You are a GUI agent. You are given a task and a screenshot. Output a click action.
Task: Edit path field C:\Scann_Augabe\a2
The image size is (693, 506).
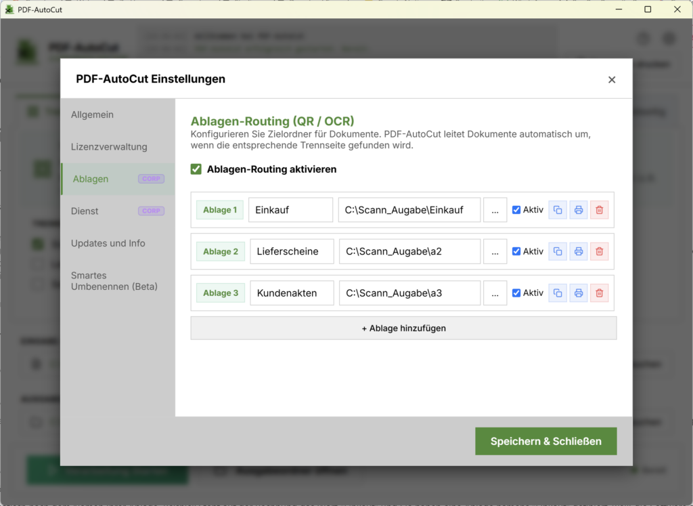(409, 252)
